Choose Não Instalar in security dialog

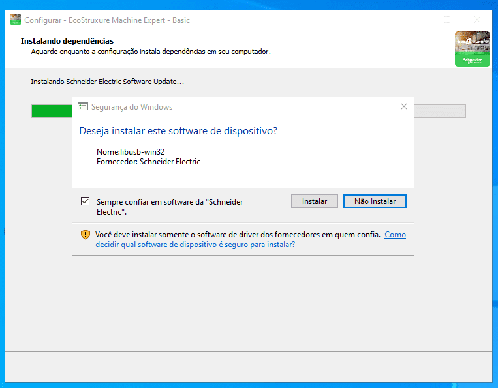[x=375, y=201]
